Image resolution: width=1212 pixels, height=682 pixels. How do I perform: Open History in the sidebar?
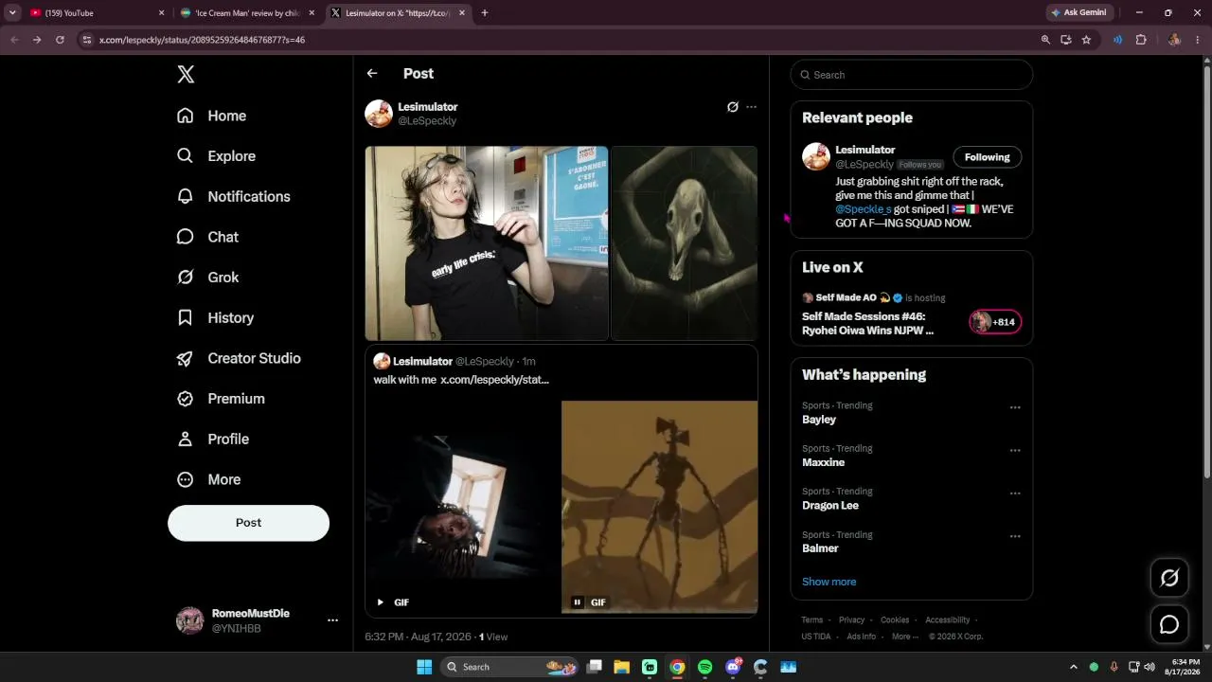click(215, 318)
